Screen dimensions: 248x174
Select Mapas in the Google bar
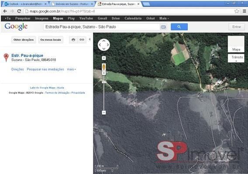(58, 18)
